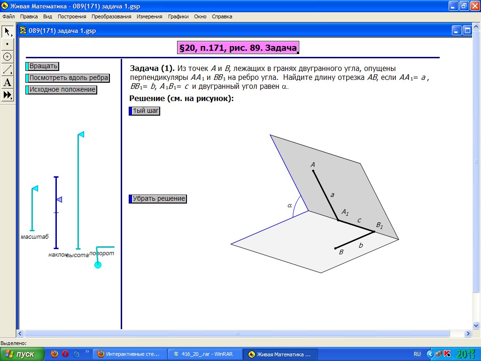The image size is (481, 361).
Task: Open the Преобразования menu
Action: click(x=111, y=16)
